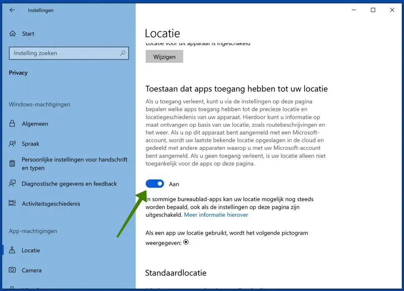Click the Standaardlocatie heading
The image size is (404, 291).
176,273
